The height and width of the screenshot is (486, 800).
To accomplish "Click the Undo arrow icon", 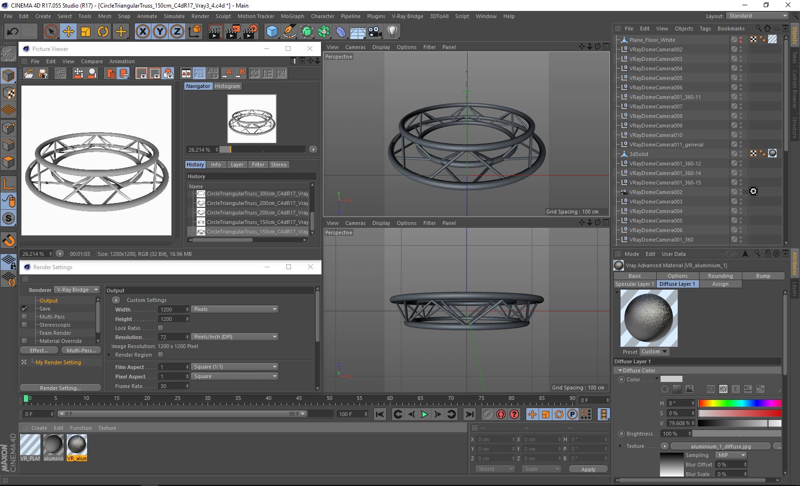I will (12, 32).
